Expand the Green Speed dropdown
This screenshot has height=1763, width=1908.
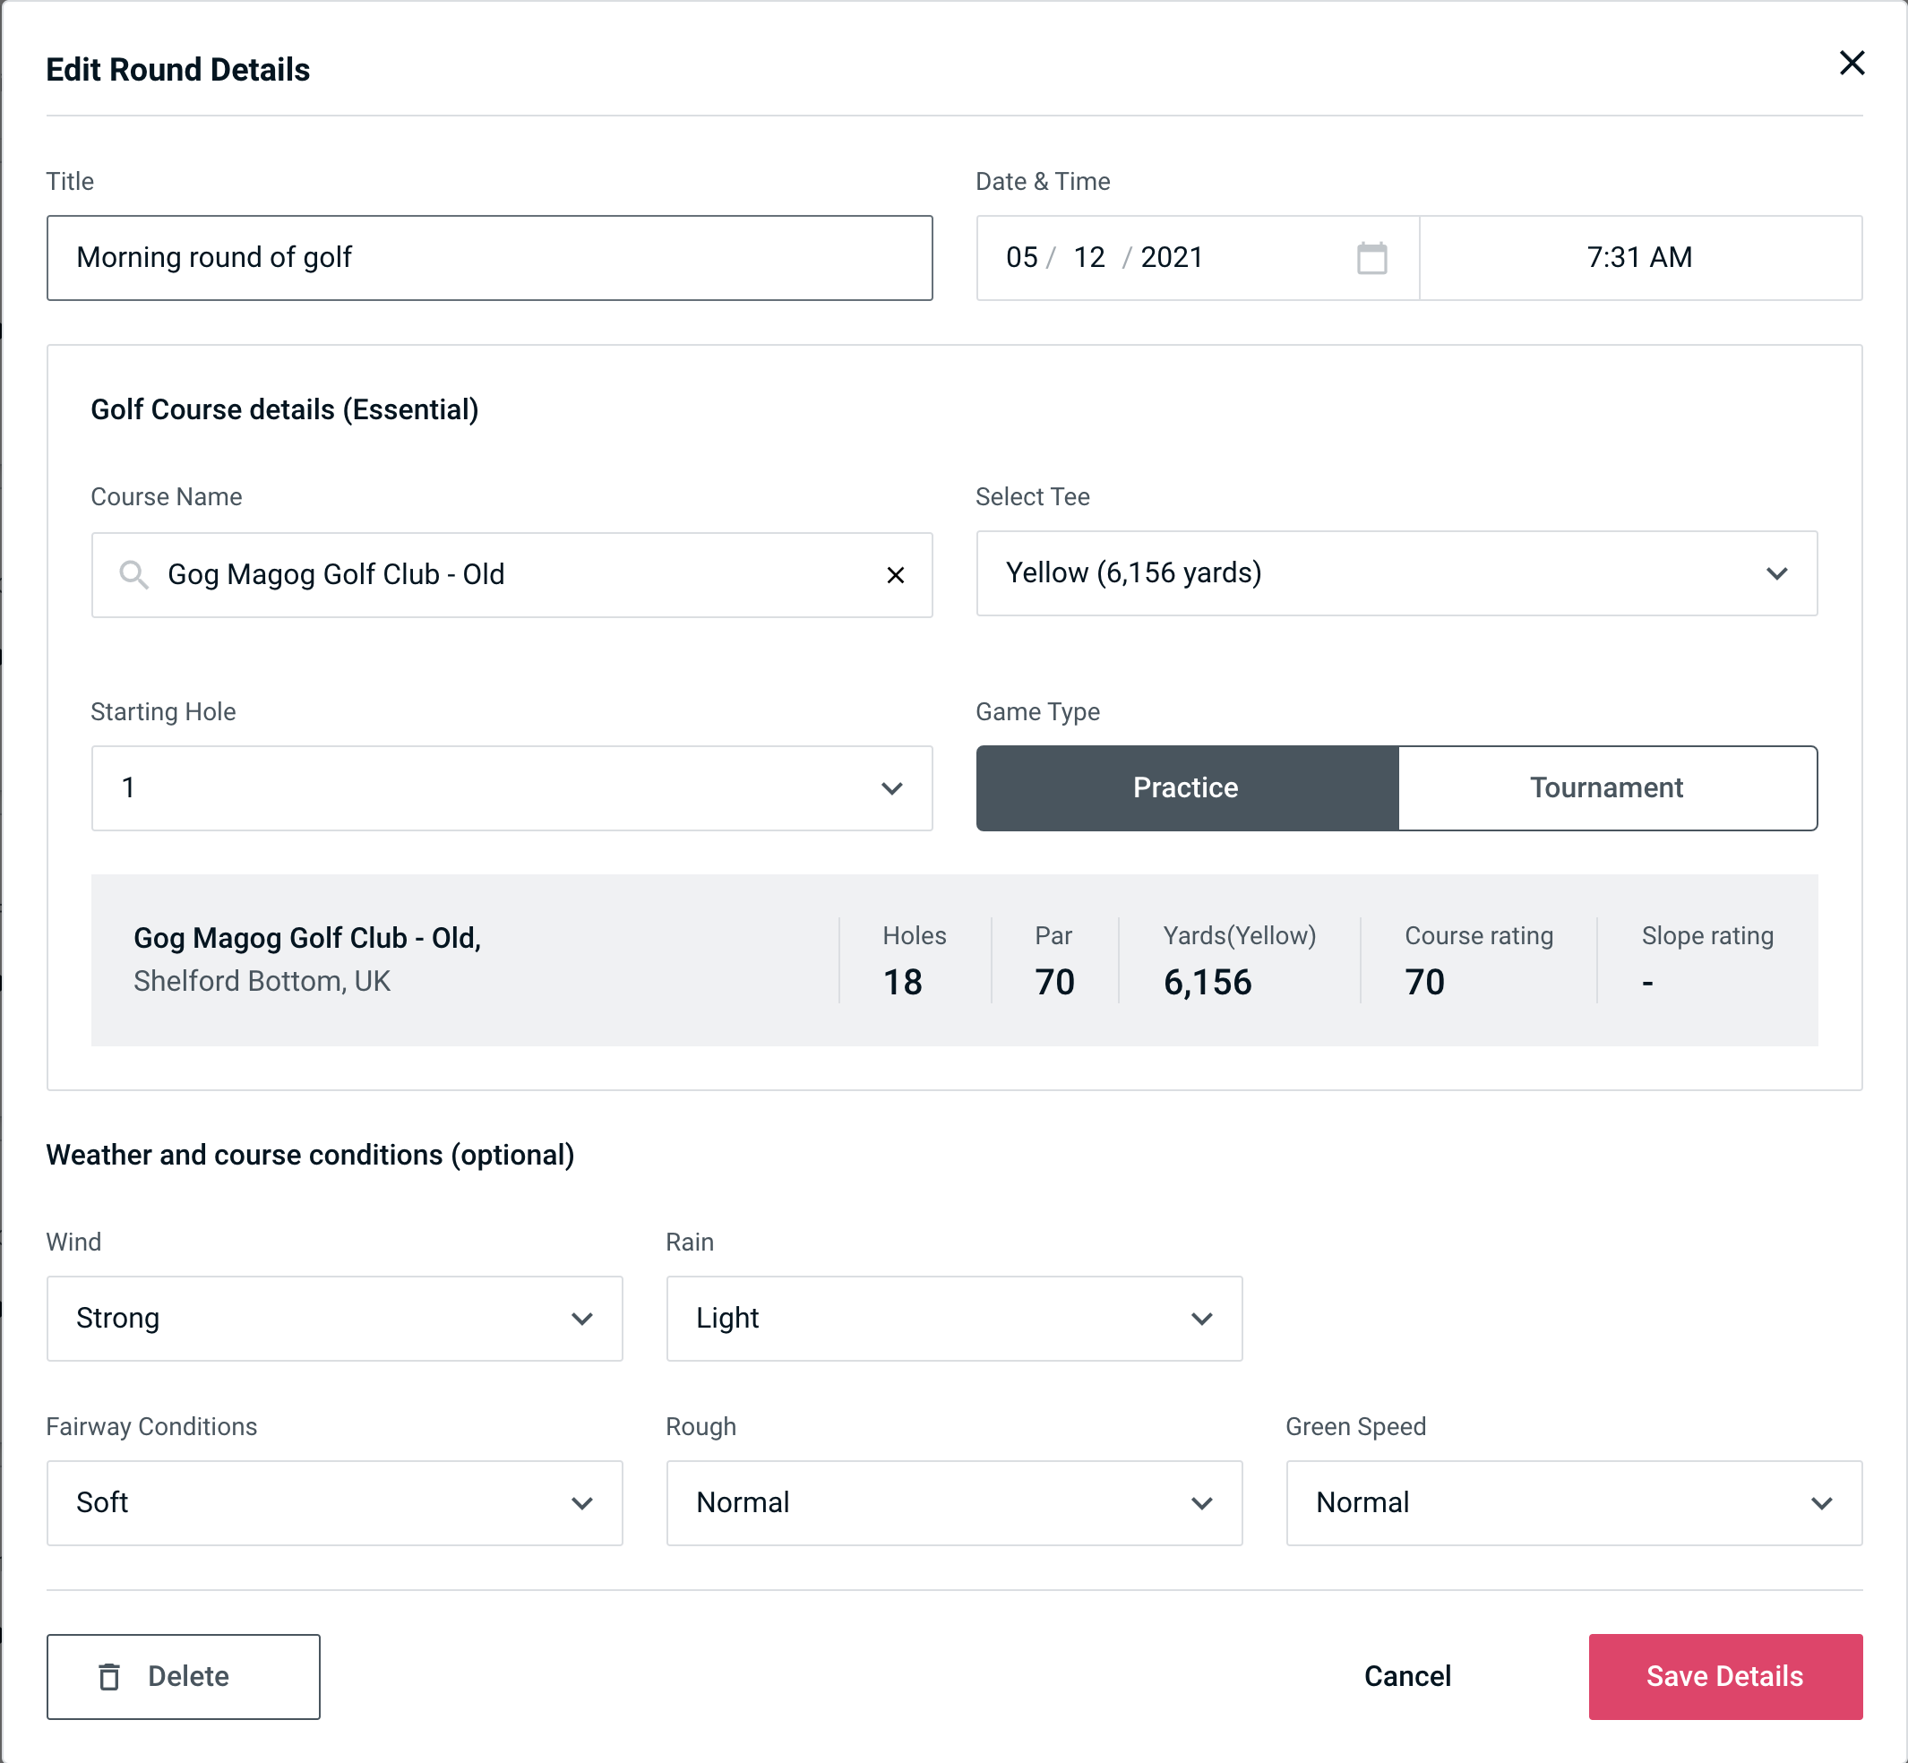pos(1825,1502)
